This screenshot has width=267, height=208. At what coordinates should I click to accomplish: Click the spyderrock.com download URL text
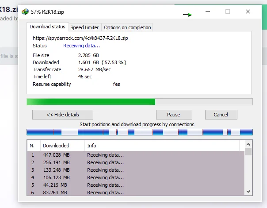click(x=80, y=38)
